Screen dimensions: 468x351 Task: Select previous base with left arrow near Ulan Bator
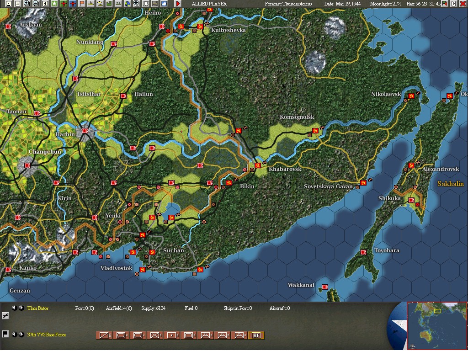[14, 308]
